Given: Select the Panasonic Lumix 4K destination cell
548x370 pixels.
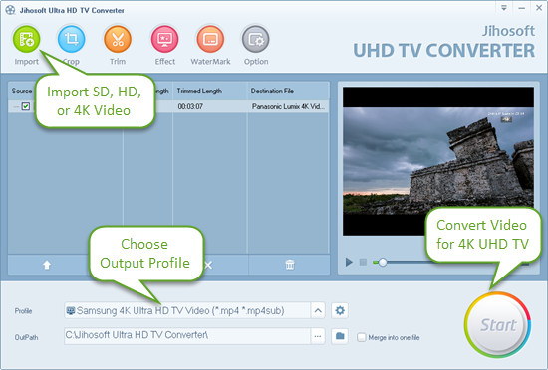Looking at the screenshot, I should point(288,106).
